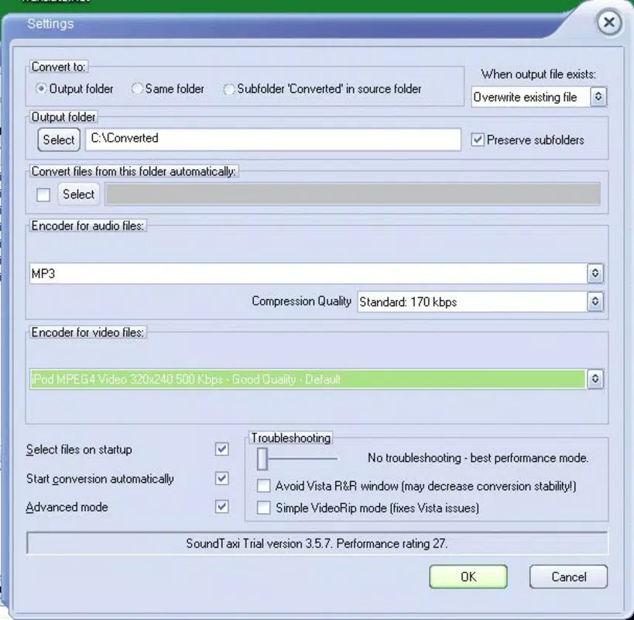
Task: Open the MP3 audio encoder dropdown
Action: (x=317, y=273)
